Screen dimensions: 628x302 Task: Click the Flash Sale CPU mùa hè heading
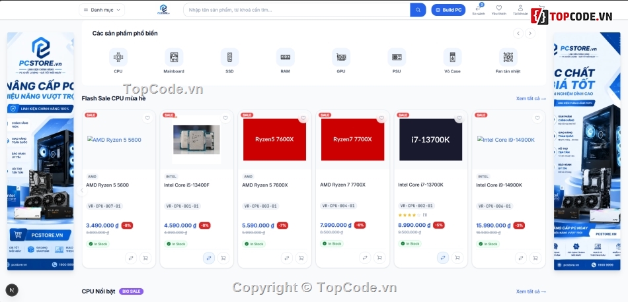114,98
